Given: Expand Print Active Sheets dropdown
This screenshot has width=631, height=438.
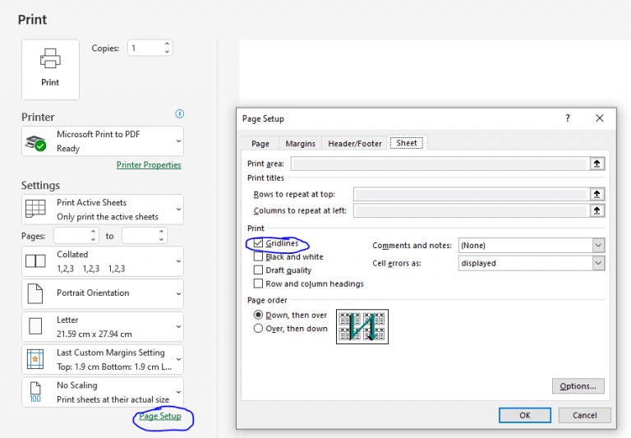Looking at the screenshot, I should pos(103,210).
